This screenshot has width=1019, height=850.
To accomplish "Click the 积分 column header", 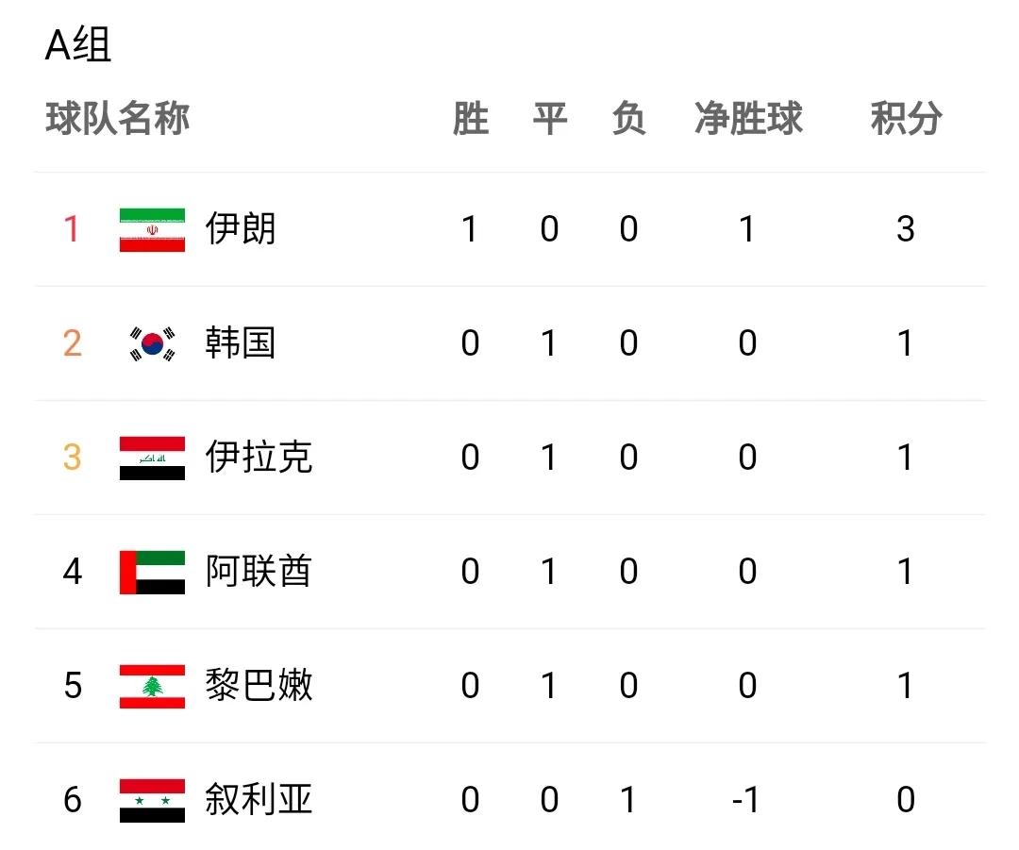I will pyautogui.click(x=906, y=119).
